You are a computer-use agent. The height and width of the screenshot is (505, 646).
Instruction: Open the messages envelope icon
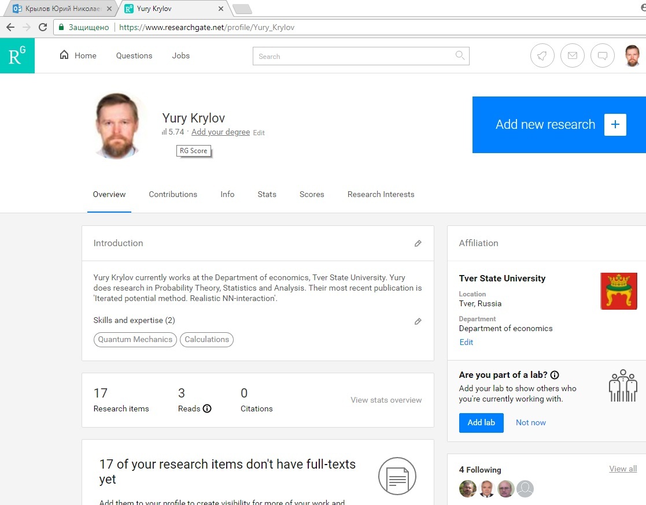[572, 56]
